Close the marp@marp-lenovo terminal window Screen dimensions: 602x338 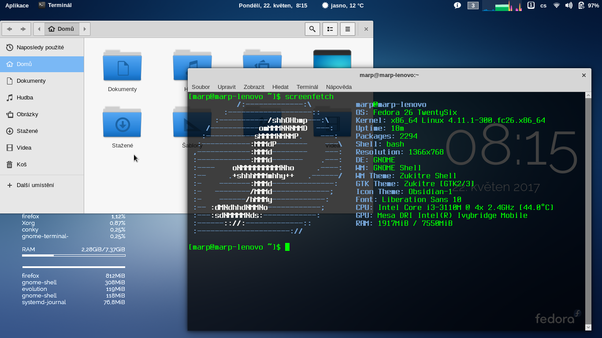(x=583, y=75)
